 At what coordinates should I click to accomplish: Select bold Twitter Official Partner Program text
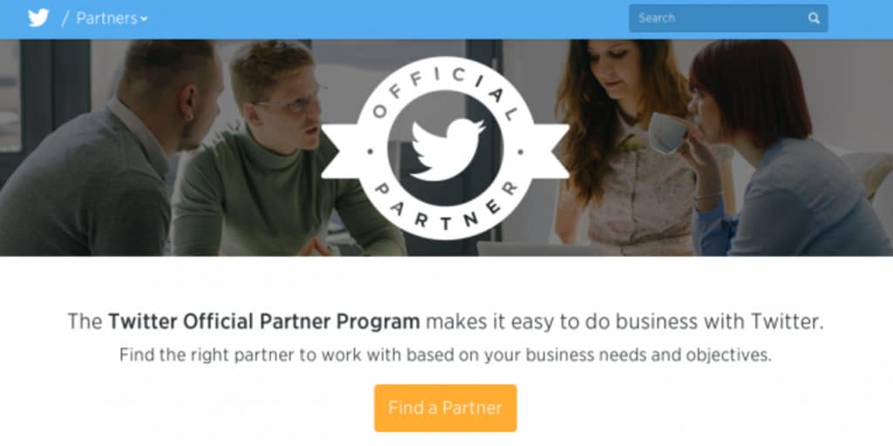[264, 321]
